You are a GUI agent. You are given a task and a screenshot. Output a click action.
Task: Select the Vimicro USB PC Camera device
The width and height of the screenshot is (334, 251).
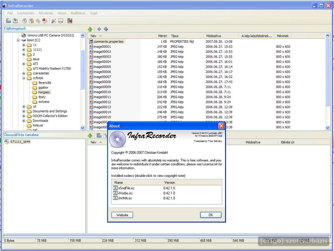(x=51, y=35)
